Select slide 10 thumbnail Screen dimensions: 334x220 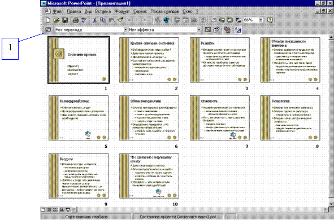coord(149,176)
